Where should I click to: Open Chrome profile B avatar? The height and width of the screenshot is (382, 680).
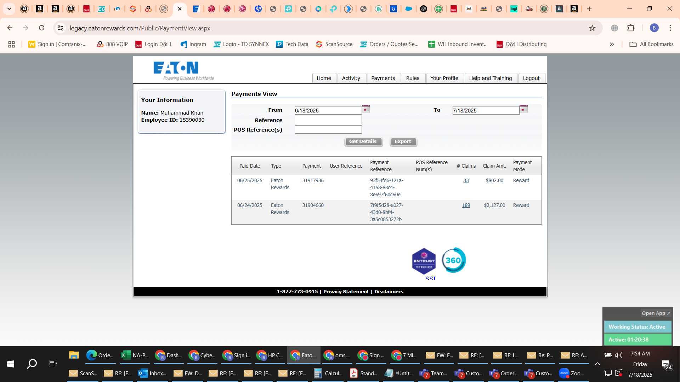(654, 28)
